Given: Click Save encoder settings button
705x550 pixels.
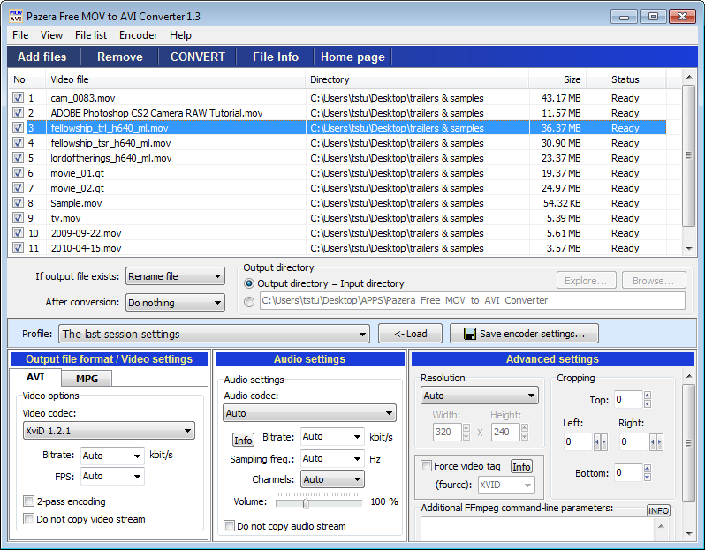Looking at the screenshot, I should click(x=524, y=334).
